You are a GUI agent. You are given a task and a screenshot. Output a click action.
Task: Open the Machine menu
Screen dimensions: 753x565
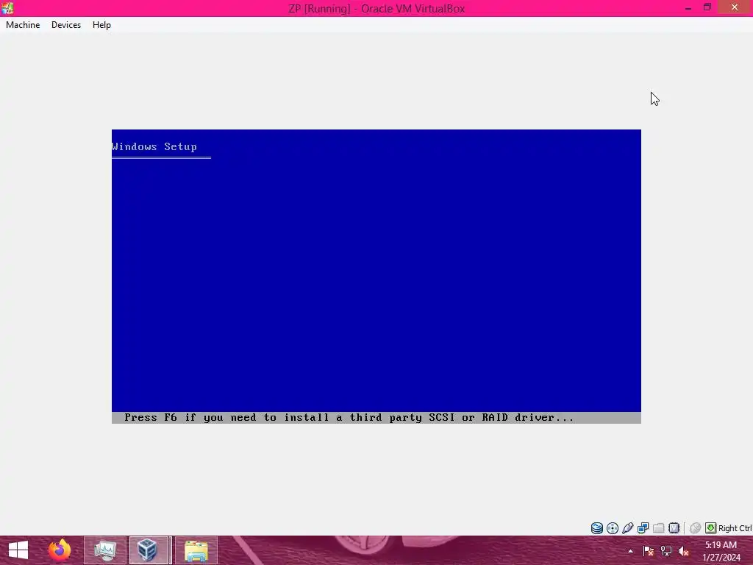(x=23, y=25)
